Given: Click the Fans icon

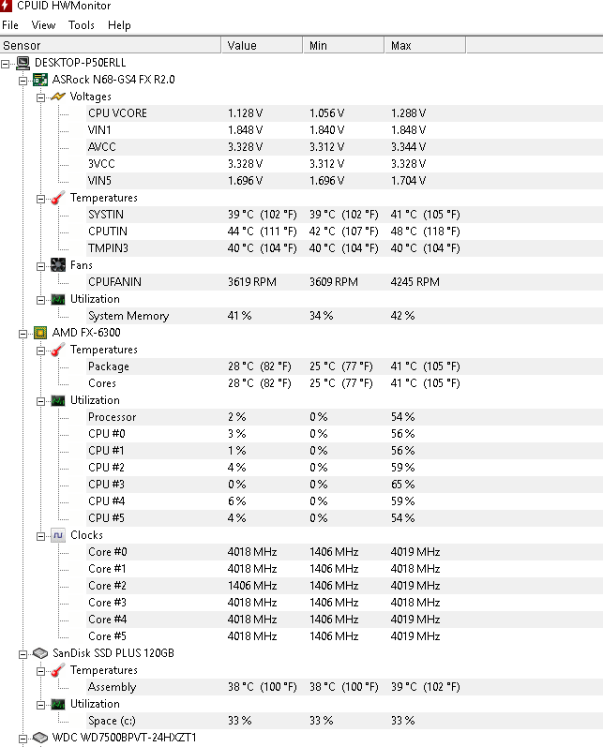Looking at the screenshot, I should coord(58,265).
